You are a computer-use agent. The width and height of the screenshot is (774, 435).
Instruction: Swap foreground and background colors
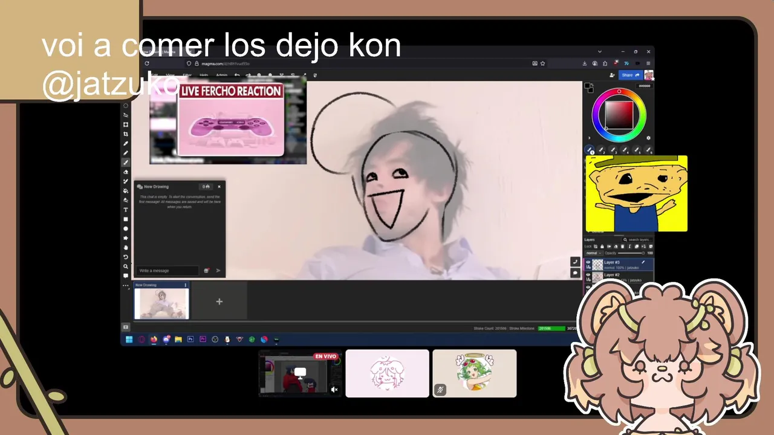(x=592, y=85)
